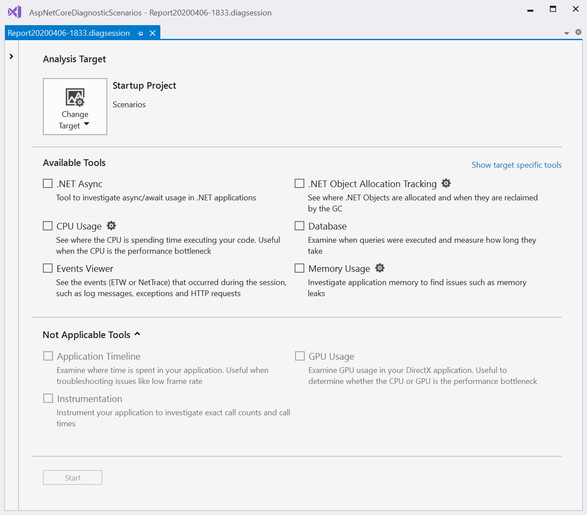Close the diagsession document tab
587x515 pixels.
pos(152,33)
